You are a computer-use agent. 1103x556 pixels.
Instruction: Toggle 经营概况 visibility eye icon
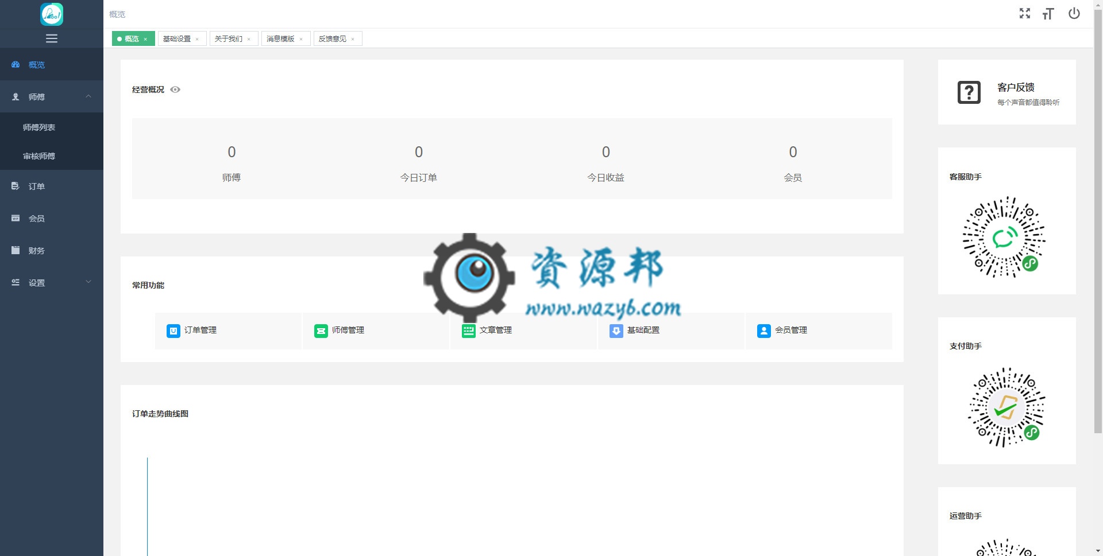pyautogui.click(x=175, y=90)
